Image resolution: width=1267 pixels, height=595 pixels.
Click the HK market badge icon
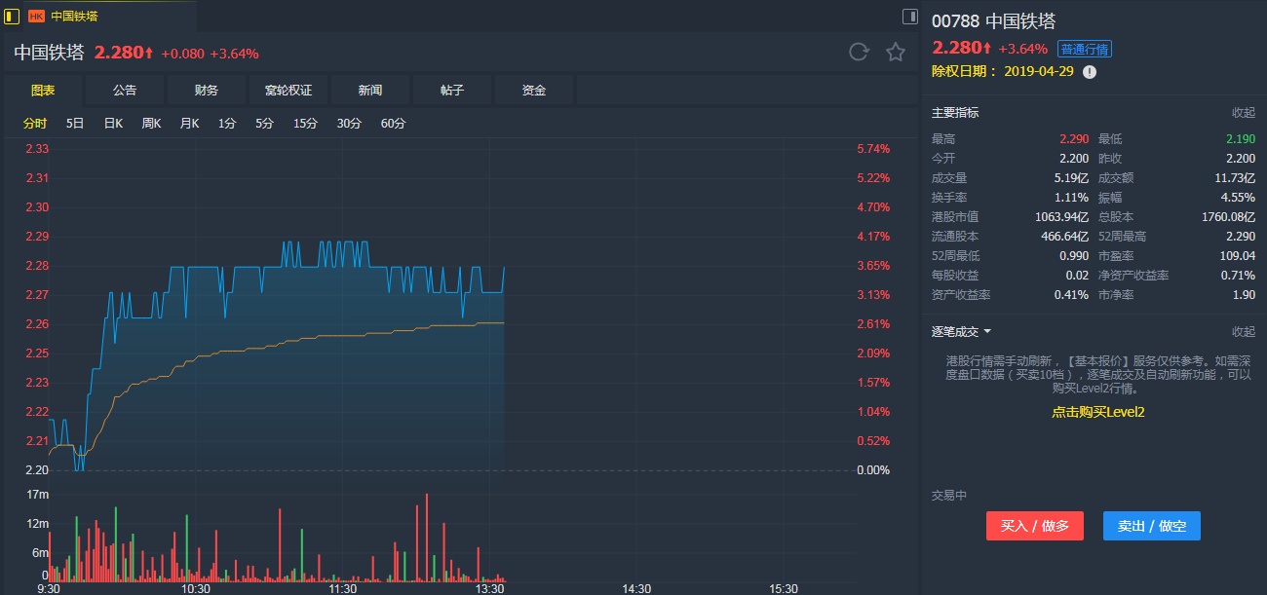point(36,17)
